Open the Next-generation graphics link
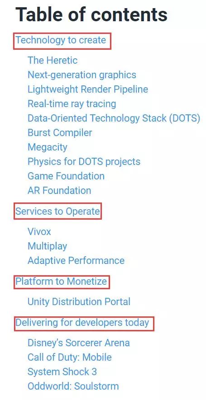The image size is (206, 400). (x=82, y=75)
